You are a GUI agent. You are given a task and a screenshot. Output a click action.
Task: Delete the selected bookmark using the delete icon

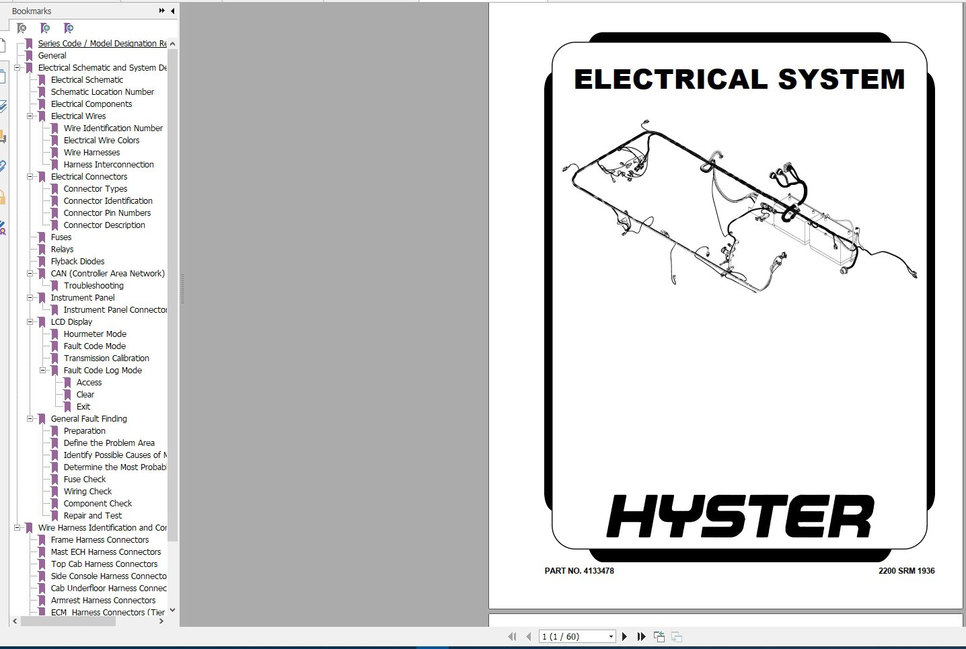click(x=21, y=28)
